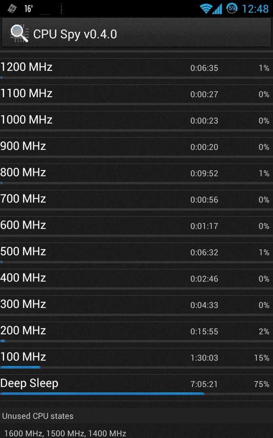Tap the 12:48 clock in status bar
This screenshot has width=273, height=438.
tap(255, 9)
